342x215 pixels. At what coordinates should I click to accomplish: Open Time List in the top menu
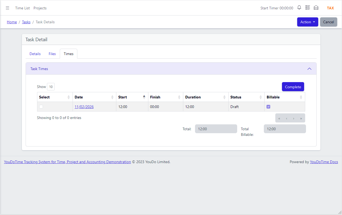tap(23, 8)
